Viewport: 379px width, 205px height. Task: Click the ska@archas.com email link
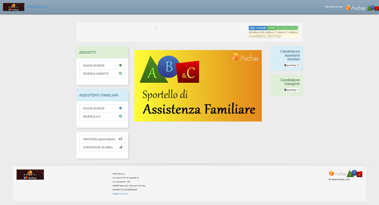[x=120, y=194]
